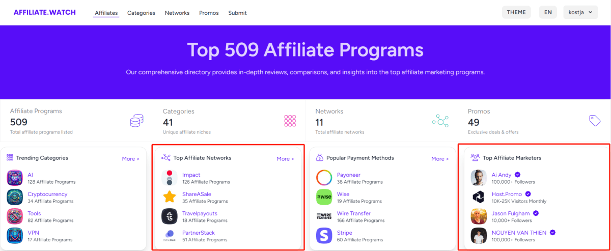Viewport: 611px width, 251px height.
Task: Click the Trending Categories header icon
Action: click(11, 158)
